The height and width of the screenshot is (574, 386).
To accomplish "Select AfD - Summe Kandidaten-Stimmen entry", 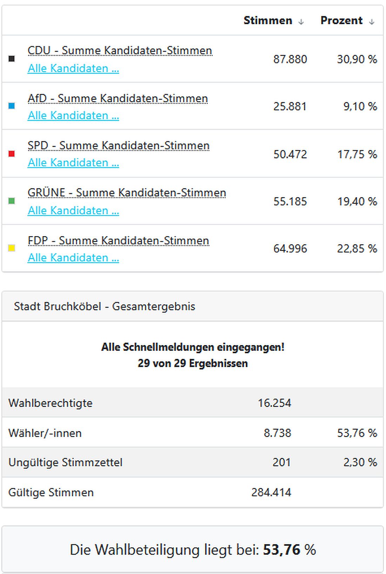I will click(118, 98).
